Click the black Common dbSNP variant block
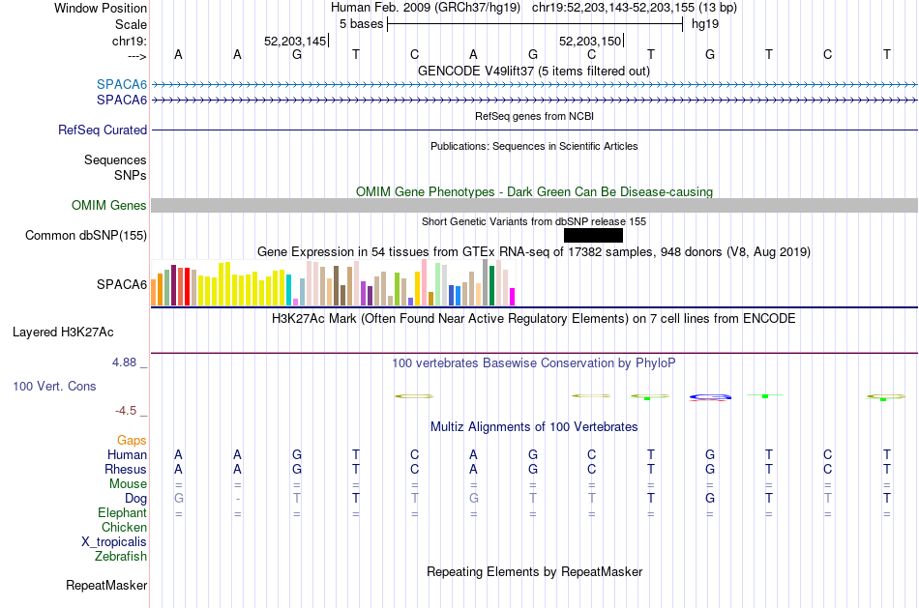The height and width of the screenshot is (608, 919). click(x=593, y=236)
